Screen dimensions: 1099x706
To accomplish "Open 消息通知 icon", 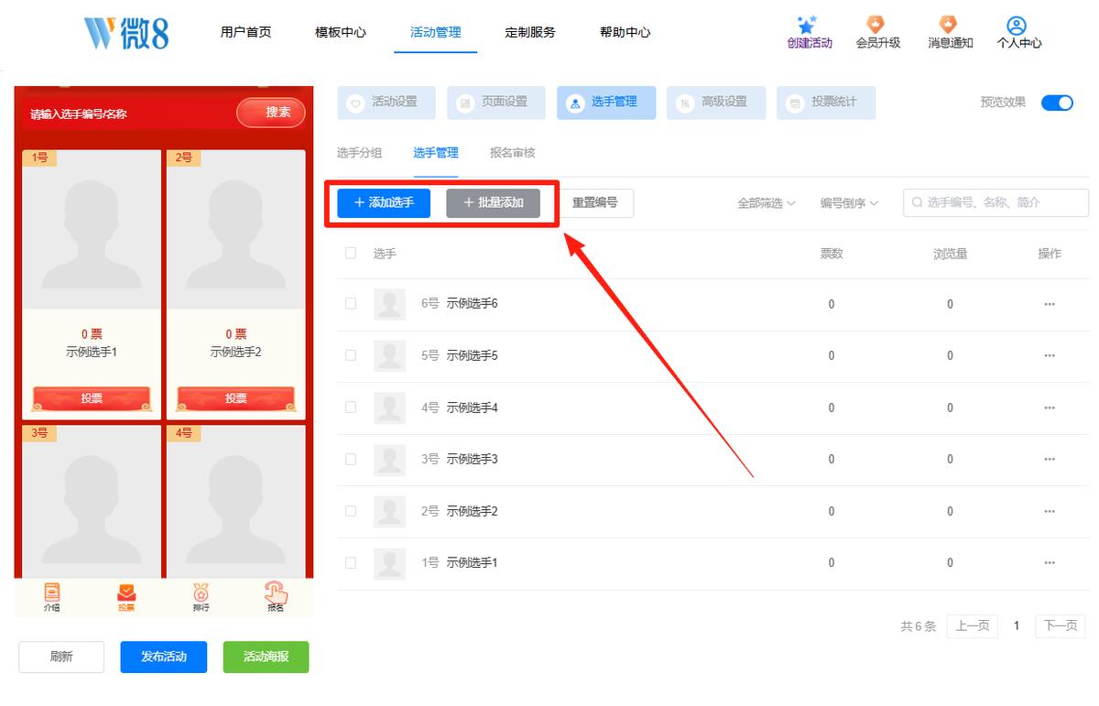I will pos(948,25).
